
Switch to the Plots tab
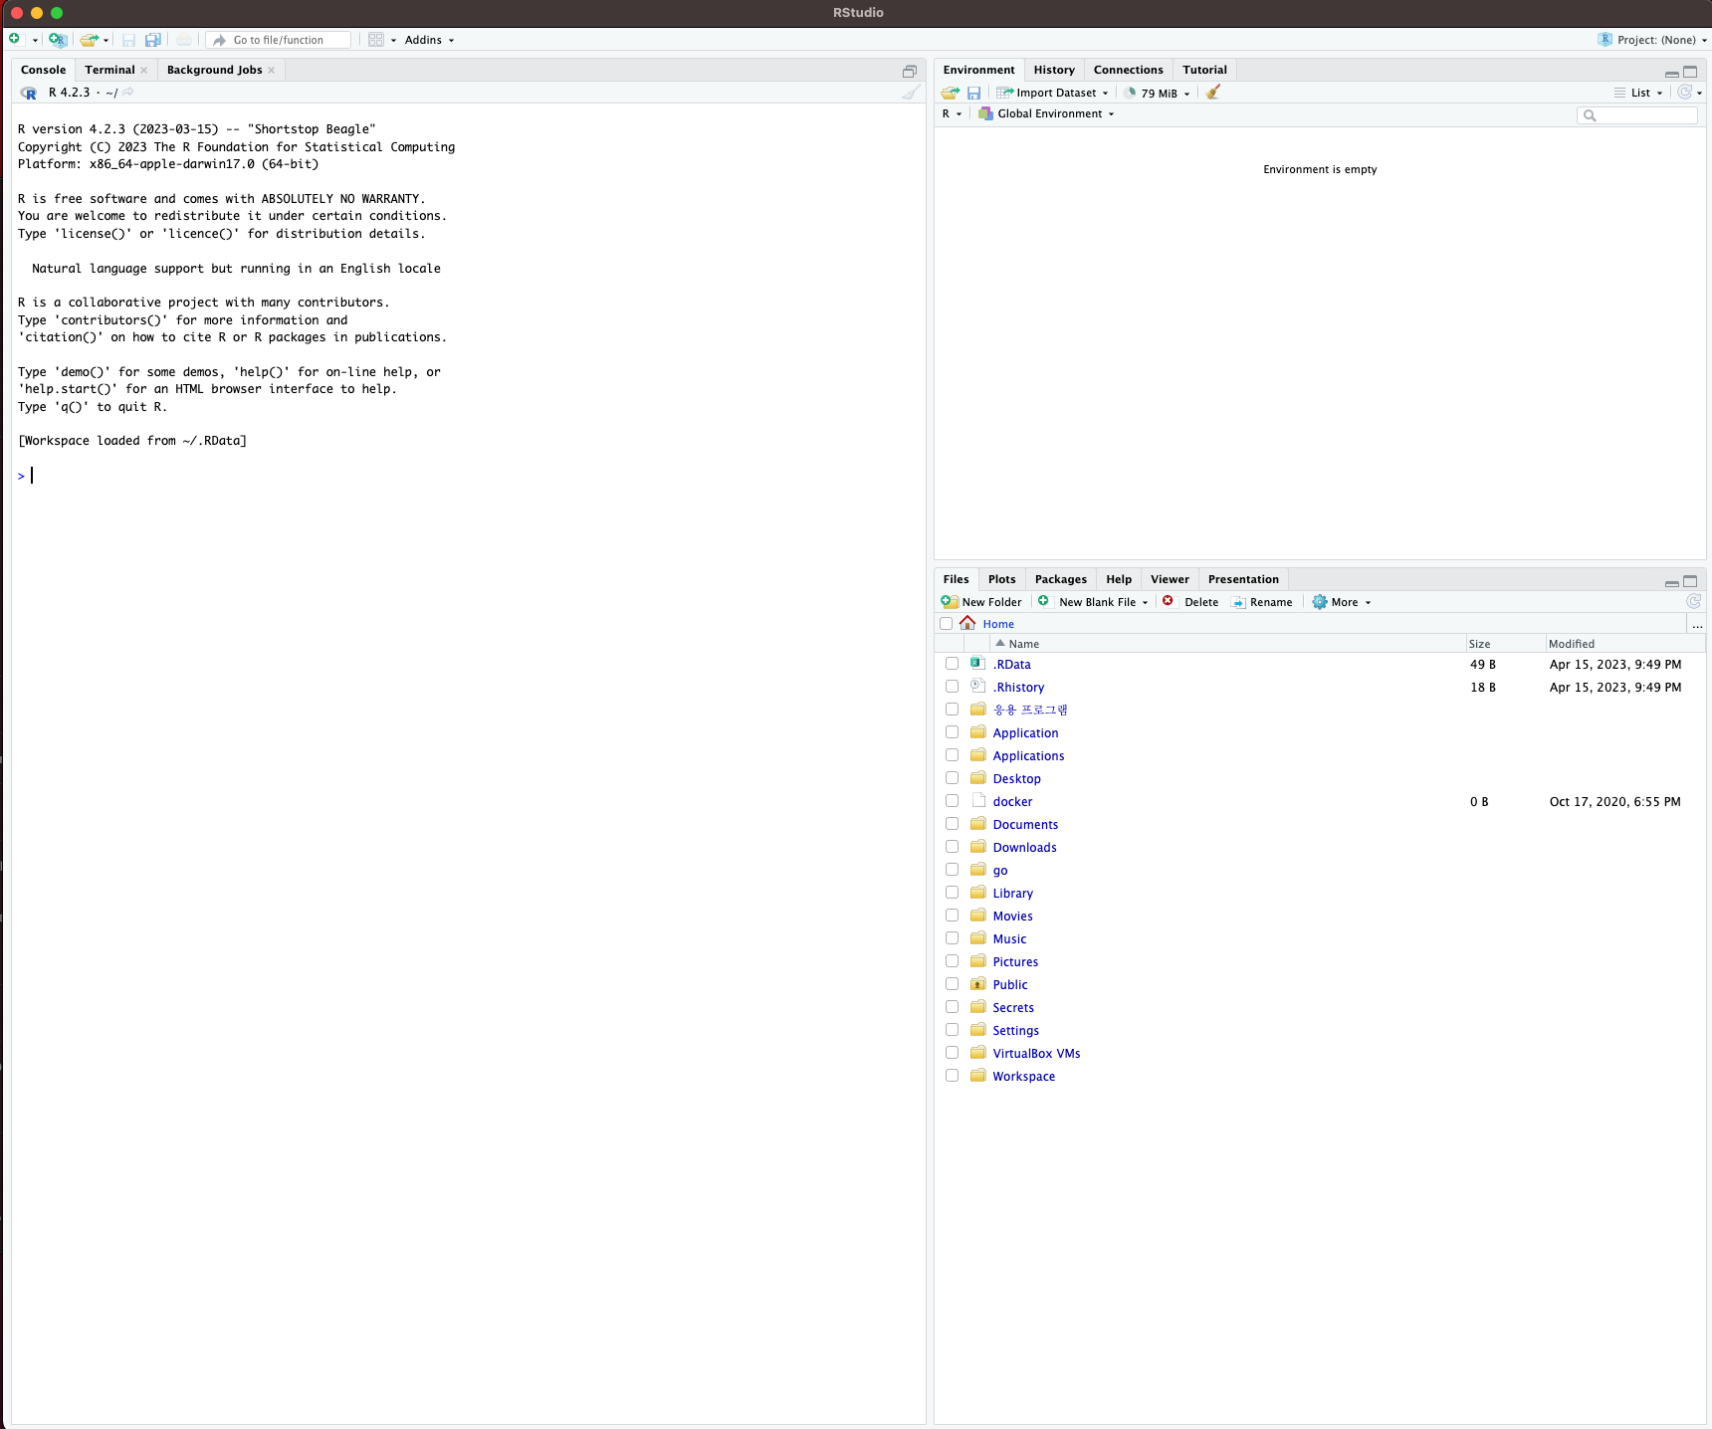pyautogui.click(x=1001, y=579)
